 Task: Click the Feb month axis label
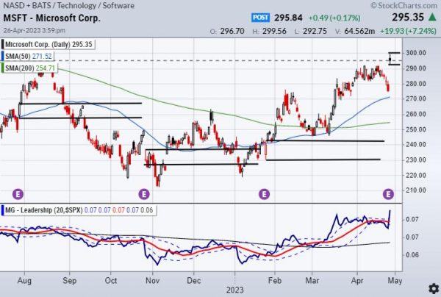(x=274, y=280)
